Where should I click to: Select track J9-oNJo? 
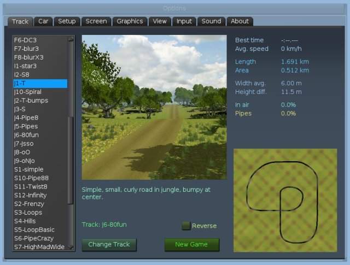tap(40, 161)
